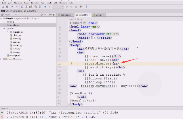Close the settings.py tab
The width and height of the screenshot is (183, 119).
(x=72, y=15)
